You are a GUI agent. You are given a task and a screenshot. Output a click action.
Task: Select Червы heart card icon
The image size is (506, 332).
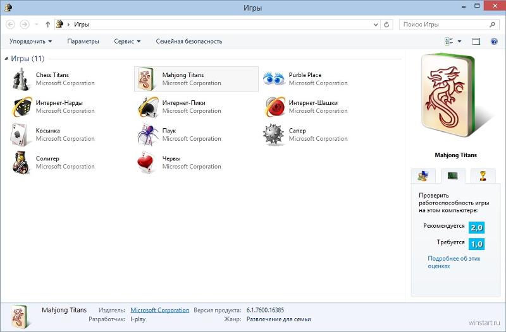coord(146,162)
